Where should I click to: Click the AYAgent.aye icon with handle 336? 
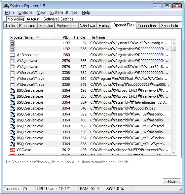tap(13, 61)
